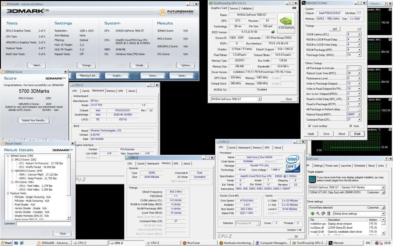
Task: Click the Details button in 3DMark06 System section
Action: (x=140, y=65)
